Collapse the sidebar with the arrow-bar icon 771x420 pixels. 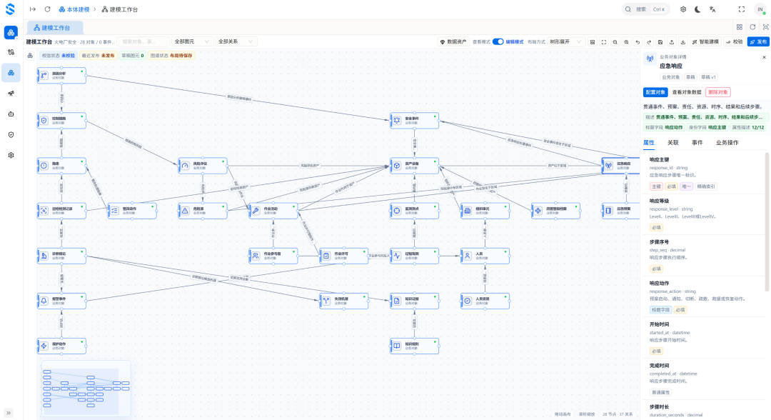point(32,9)
